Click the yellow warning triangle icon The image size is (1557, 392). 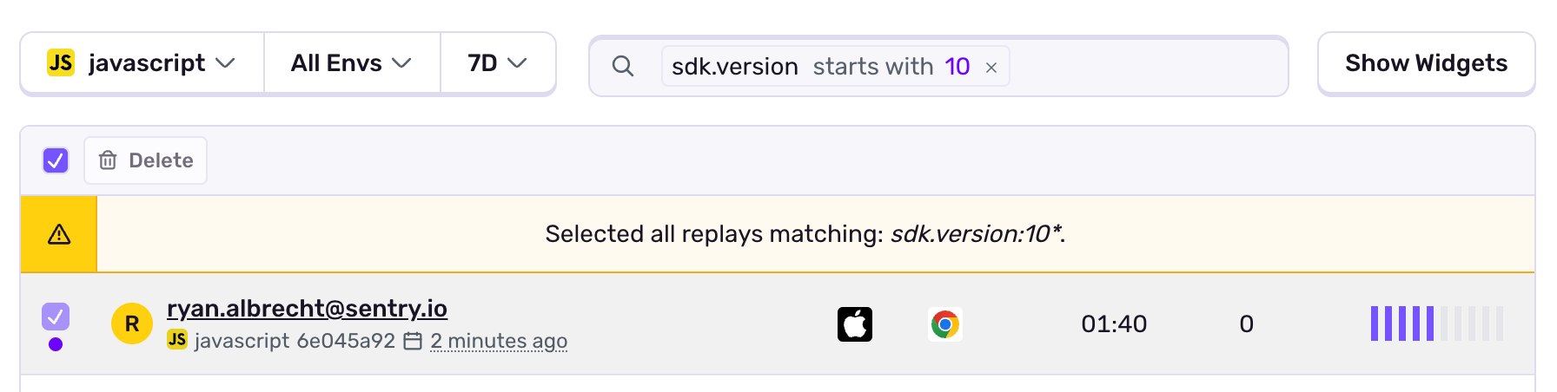click(59, 234)
